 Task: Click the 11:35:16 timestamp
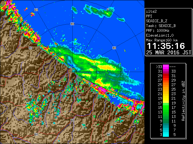[166, 46]
